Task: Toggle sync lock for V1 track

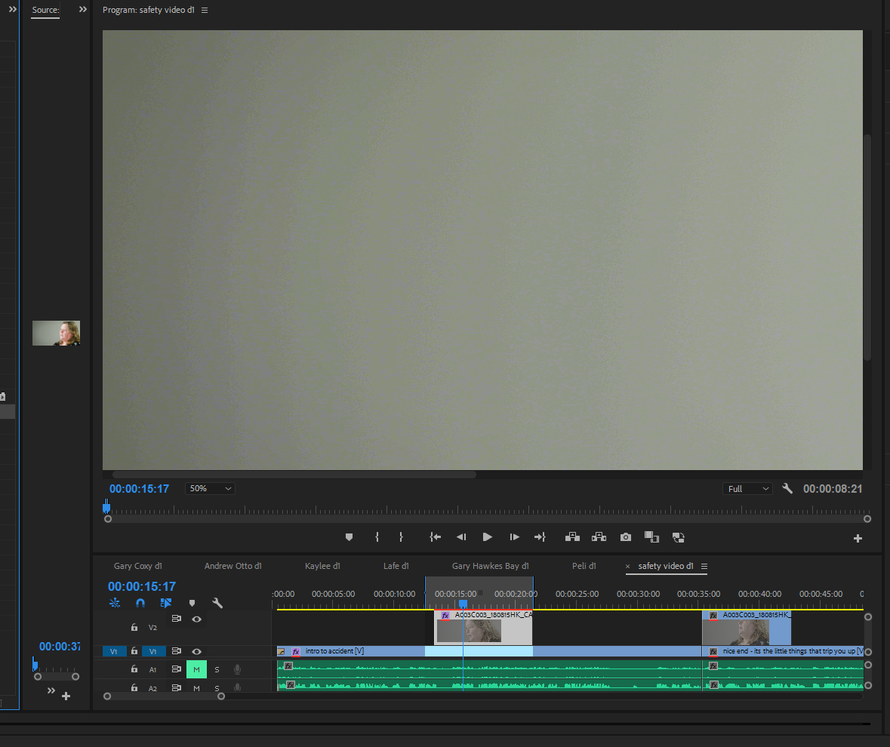Action: pyautogui.click(x=177, y=651)
